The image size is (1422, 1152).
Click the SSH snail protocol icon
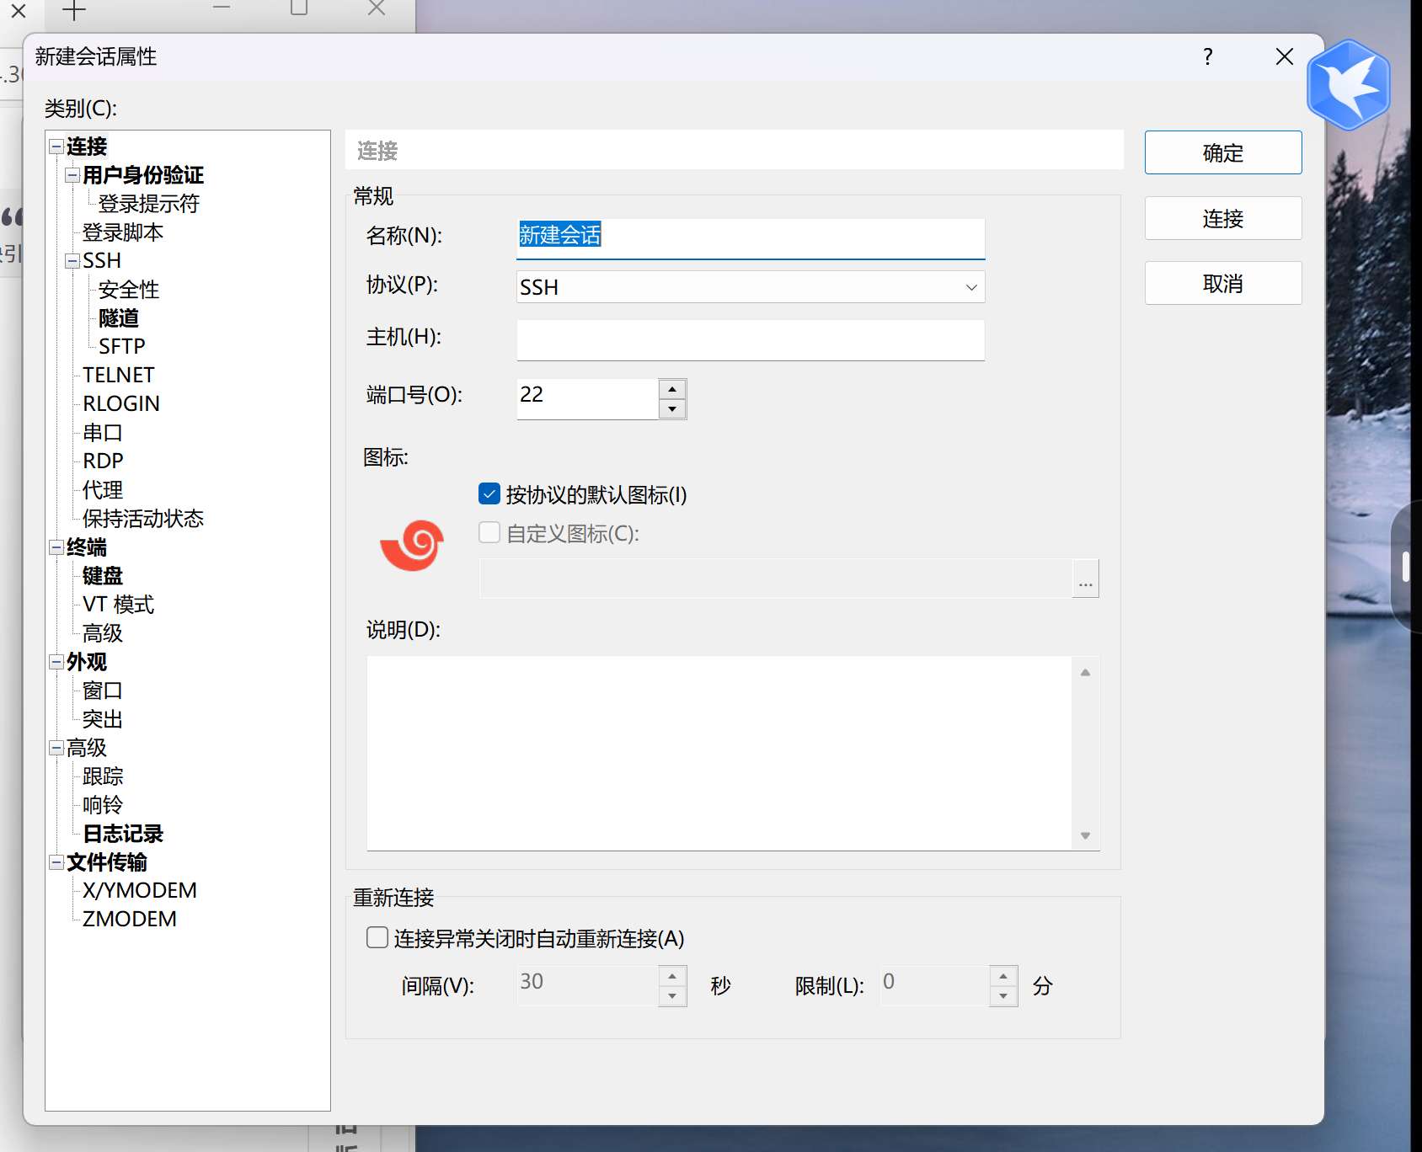tap(412, 545)
